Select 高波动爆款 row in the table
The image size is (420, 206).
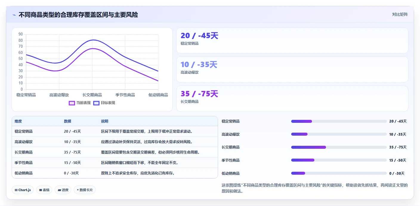click(115, 142)
